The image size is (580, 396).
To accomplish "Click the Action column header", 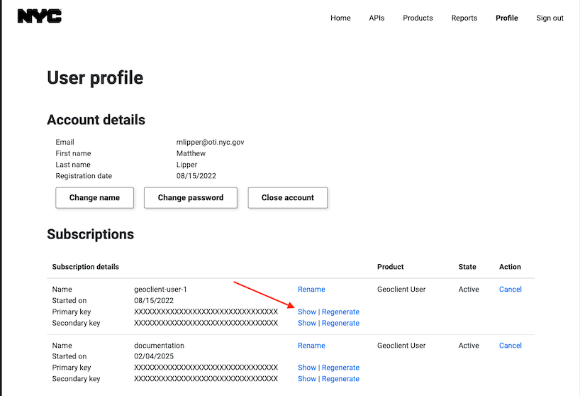I will pyautogui.click(x=510, y=267).
